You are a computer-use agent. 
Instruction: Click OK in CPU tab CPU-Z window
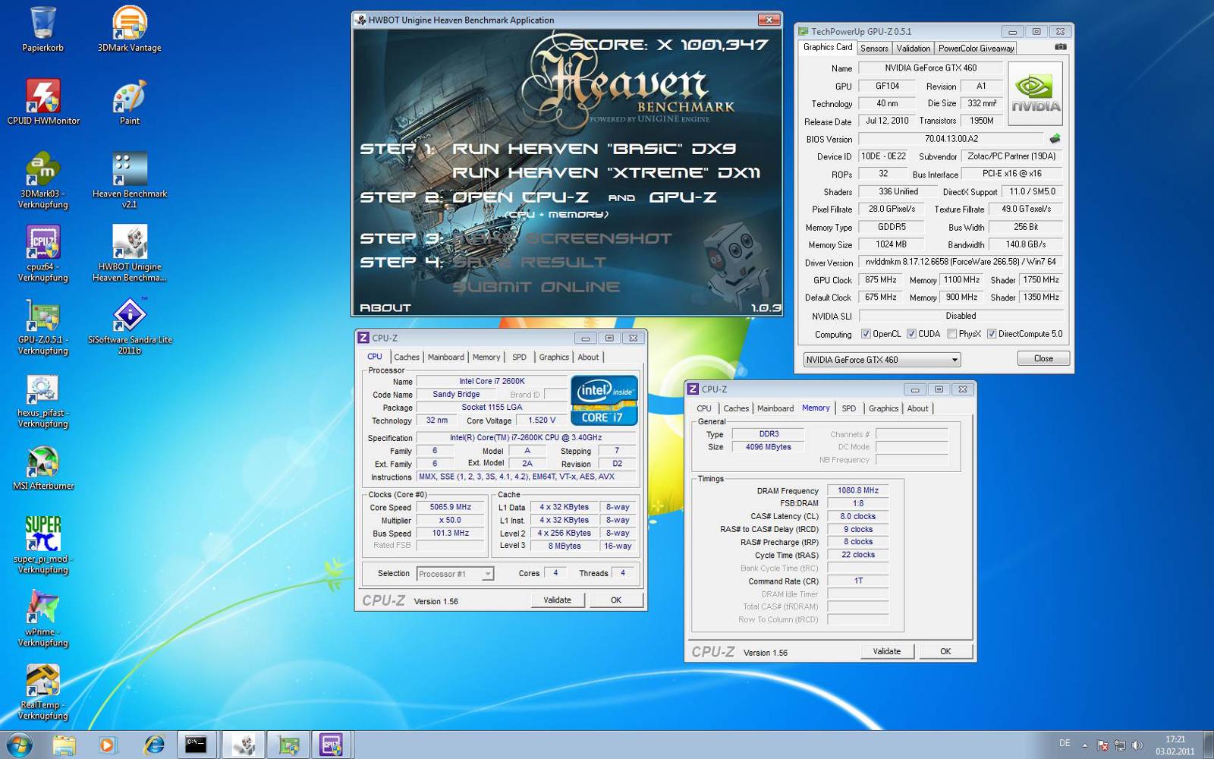(x=616, y=600)
